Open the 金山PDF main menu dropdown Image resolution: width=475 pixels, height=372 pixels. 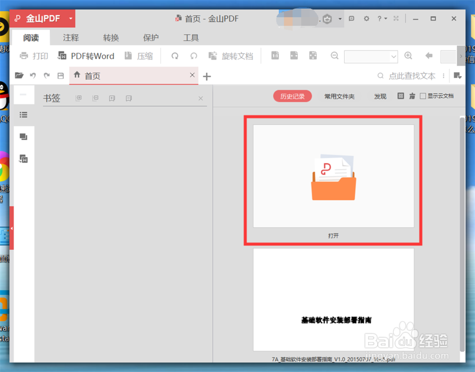click(x=69, y=19)
